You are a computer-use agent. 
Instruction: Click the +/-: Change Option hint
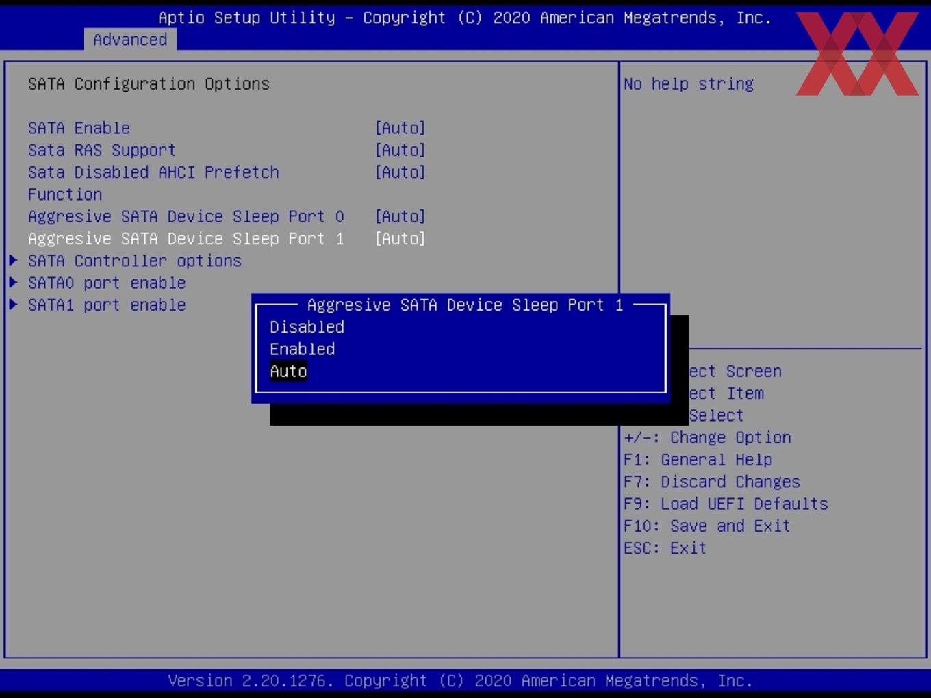[x=707, y=437]
